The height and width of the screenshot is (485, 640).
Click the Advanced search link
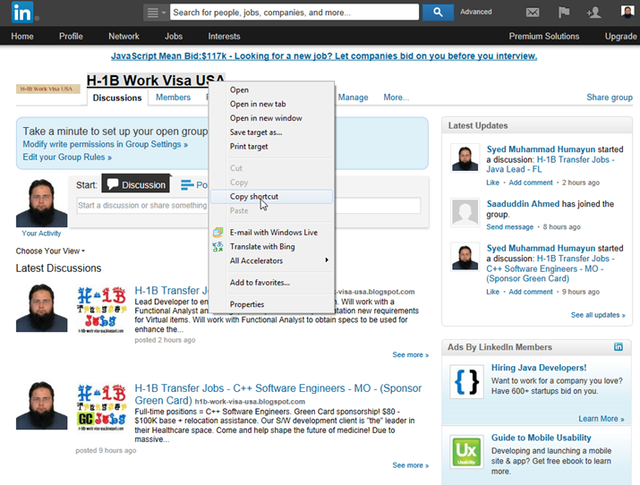pos(476,12)
